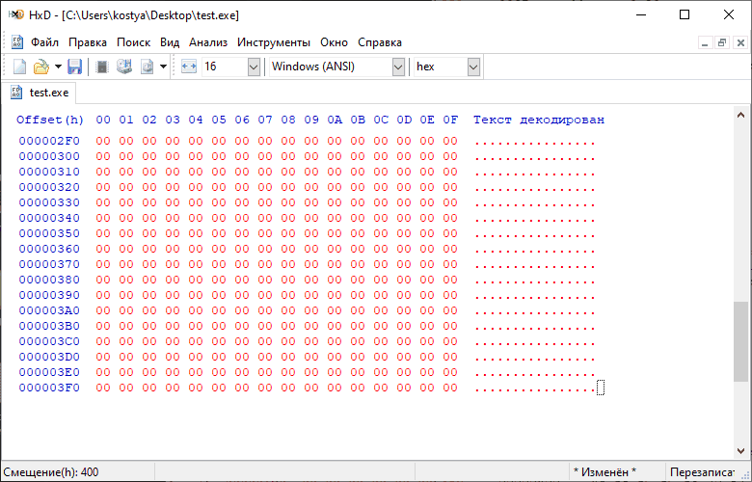This screenshot has width=752, height=482.
Task: Click the Open disk image icon
Action: [147, 67]
